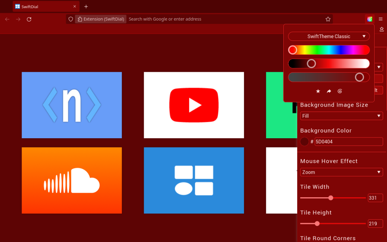387x242 pixels.
Task: Click the tracking protection shield icon
Action: pyautogui.click(x=71, y=19)
